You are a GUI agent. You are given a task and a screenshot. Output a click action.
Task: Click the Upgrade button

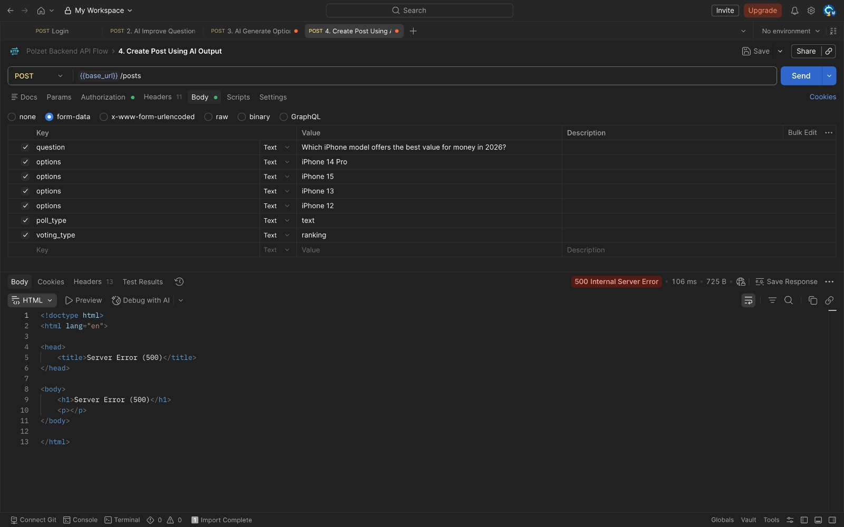pyautogui.click(x=762, y=11)
